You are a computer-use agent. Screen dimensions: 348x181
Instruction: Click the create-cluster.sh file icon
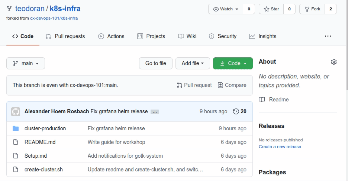[x=16, y=170]
